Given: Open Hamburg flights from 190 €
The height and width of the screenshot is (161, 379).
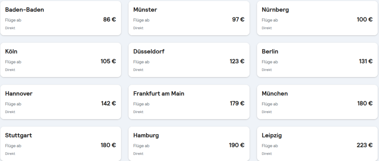Looking at the screenshot, I should point(189,144).
